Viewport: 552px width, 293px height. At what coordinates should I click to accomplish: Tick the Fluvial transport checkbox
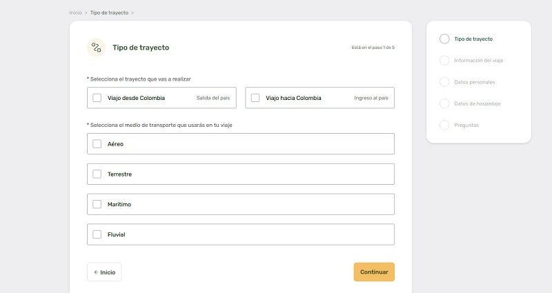pyautogui.click(x=97, y=234)
